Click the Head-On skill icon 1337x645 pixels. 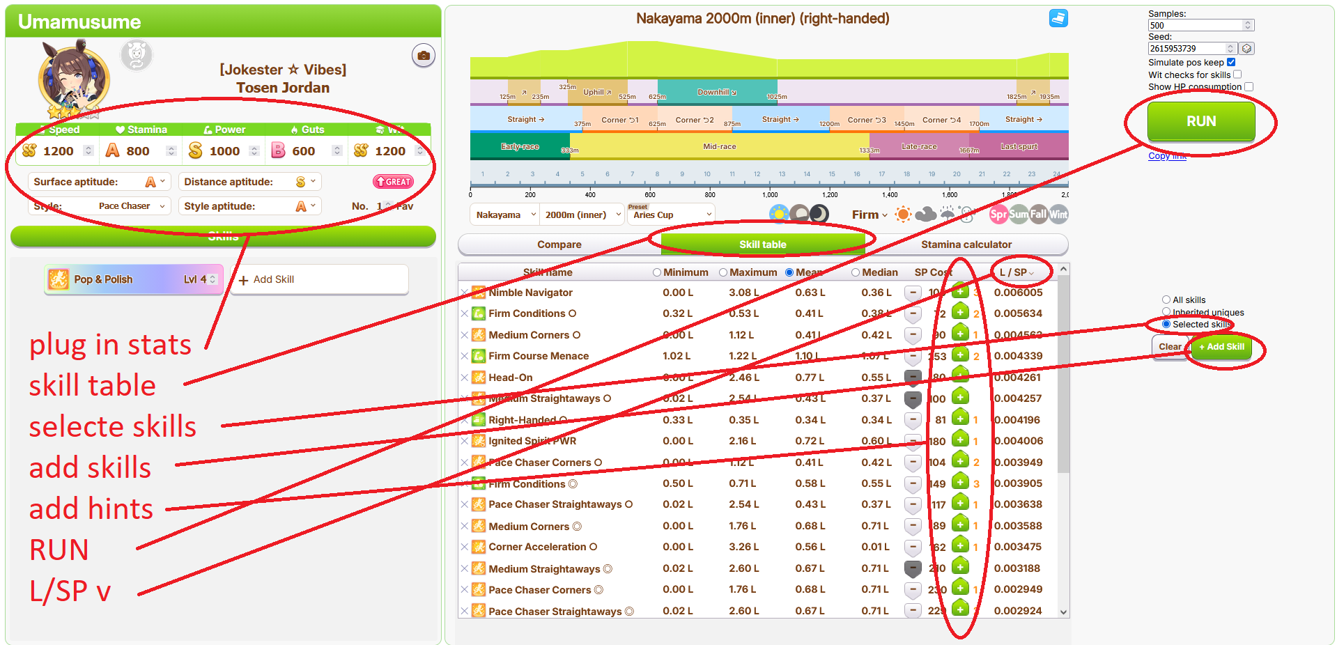(479, 377)
